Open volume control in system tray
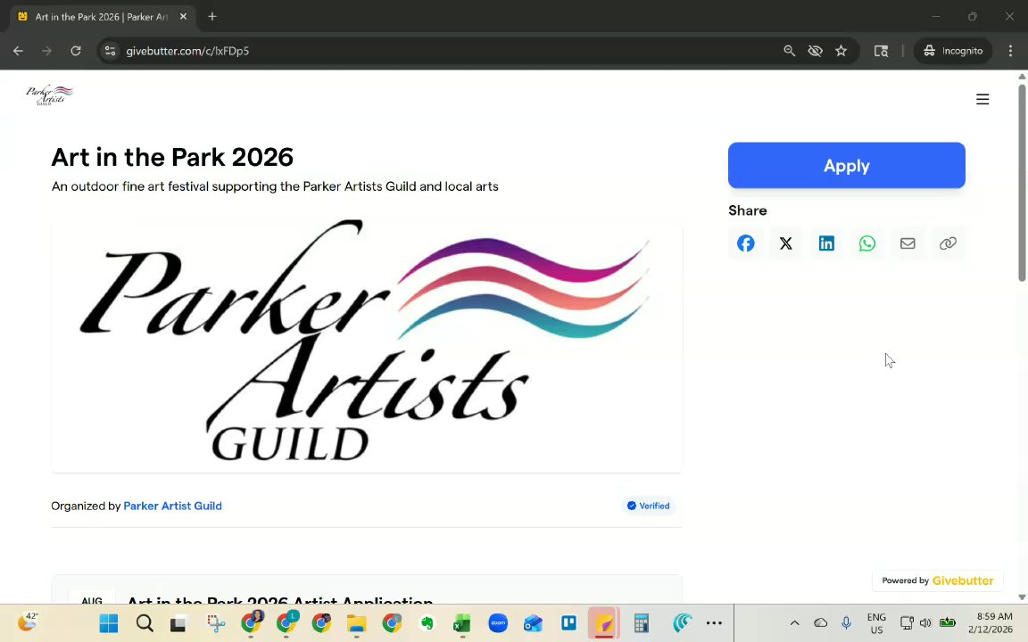Screen dimensions: 1028x642 tap(925, 623)
